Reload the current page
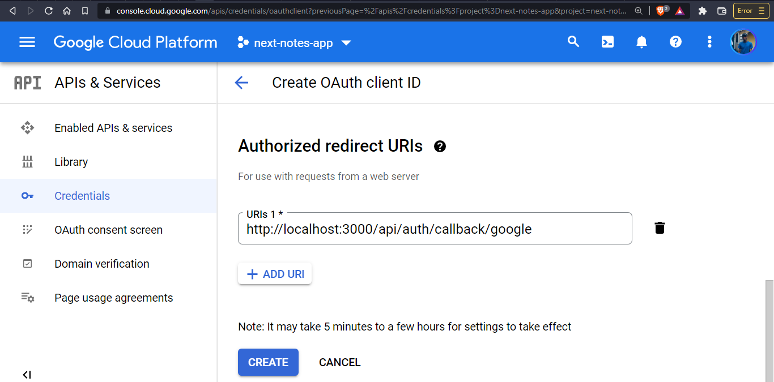Screen dimensions: 774x382 tap(49, 11)
